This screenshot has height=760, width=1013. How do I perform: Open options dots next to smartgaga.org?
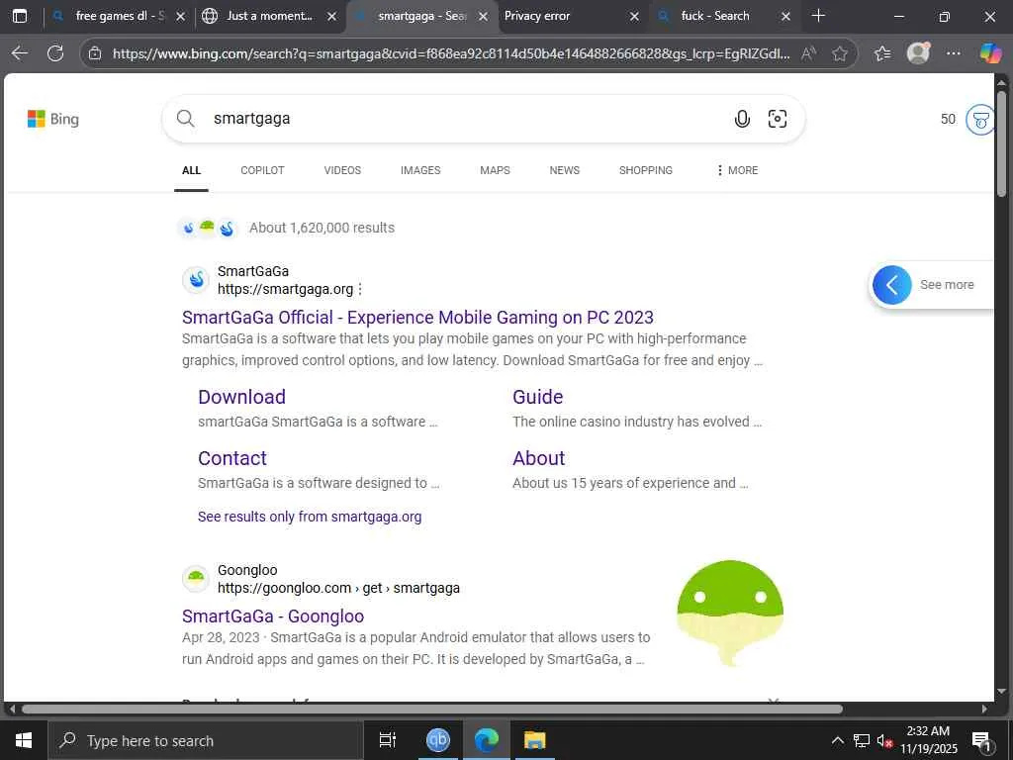coord(360,290)
